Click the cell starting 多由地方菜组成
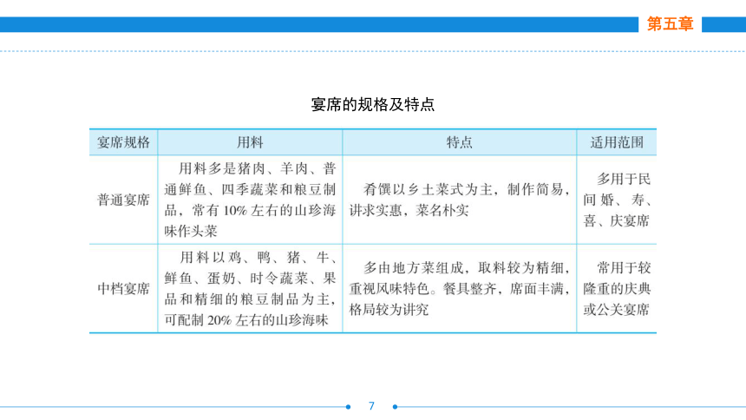The height and width of the screenshot is (420, 746). pos(459,289)
